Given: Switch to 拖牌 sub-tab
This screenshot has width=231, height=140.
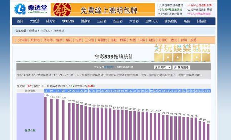Looking at the screenshot, I should (79, 40).
